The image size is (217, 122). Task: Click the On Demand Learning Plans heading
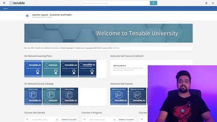point(38,56)
